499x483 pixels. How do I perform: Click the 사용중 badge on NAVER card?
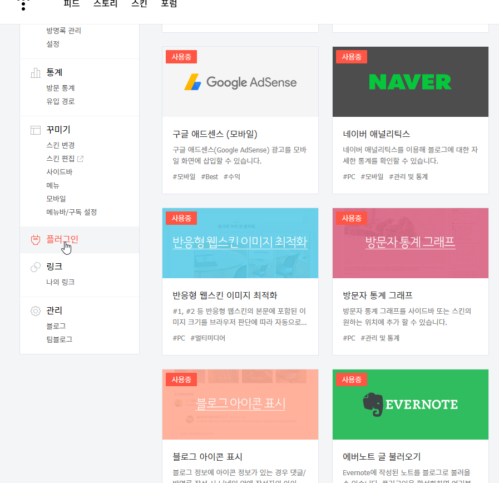coord(352,57)
